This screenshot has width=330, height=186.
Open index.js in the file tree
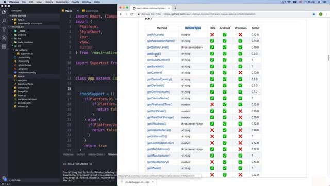click(22, 95)
